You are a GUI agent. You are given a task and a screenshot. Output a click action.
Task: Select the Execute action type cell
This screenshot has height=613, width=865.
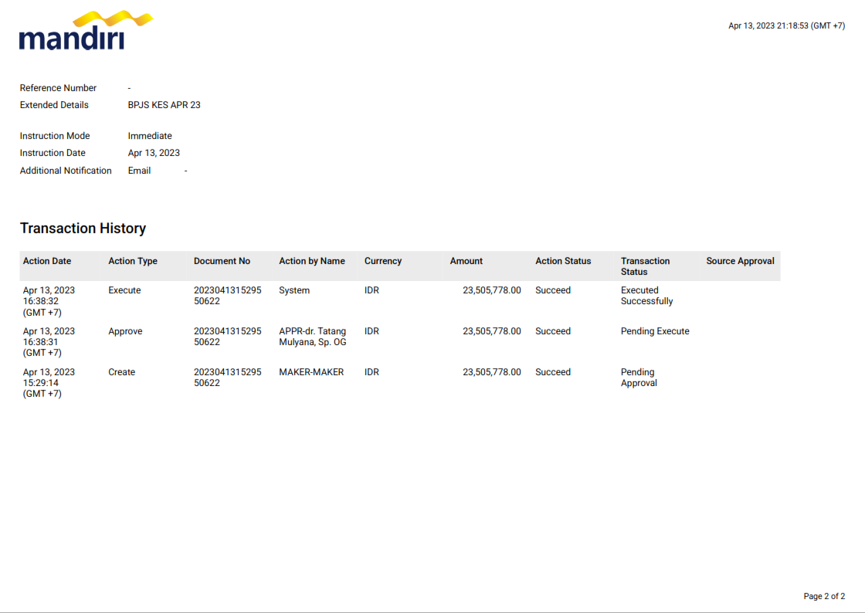124,290
